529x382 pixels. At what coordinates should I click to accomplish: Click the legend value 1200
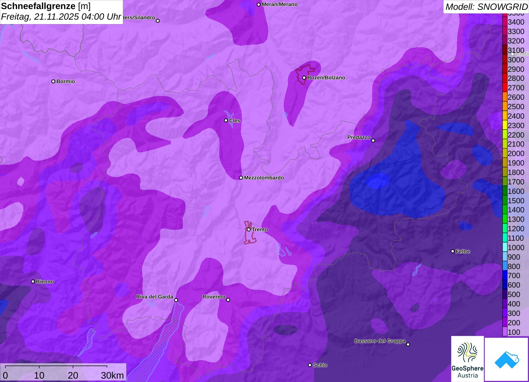(x=516, y=229)
